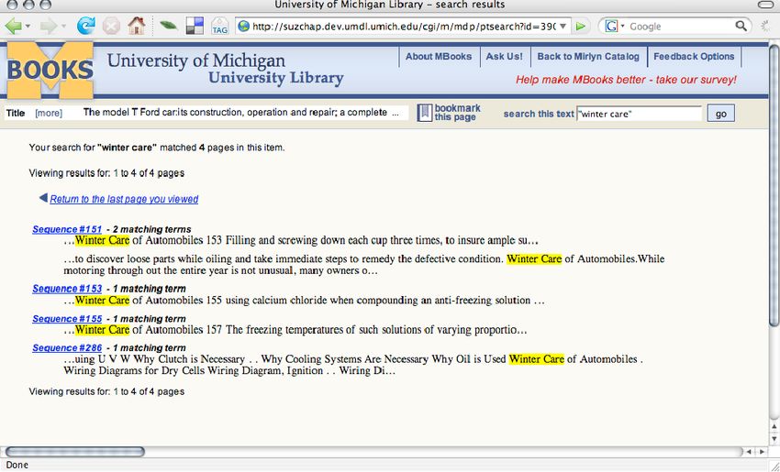Viewport: 780px width, 472px height.
Task: Click the take our survey link
Action: pos(626,80)
